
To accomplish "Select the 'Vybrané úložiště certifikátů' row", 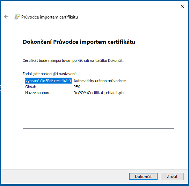I will coord(48,81).
